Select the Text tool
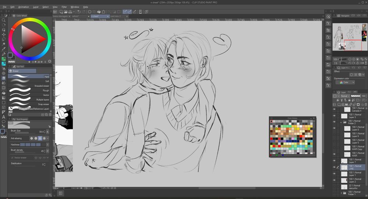This screenshot has height=199, width=368. pyautogui.click(x=4, y=117)
